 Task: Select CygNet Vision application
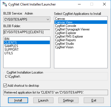[x=81, y=47]
